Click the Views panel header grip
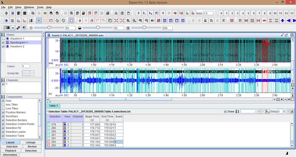296x157 pixels. pos(3,35)
